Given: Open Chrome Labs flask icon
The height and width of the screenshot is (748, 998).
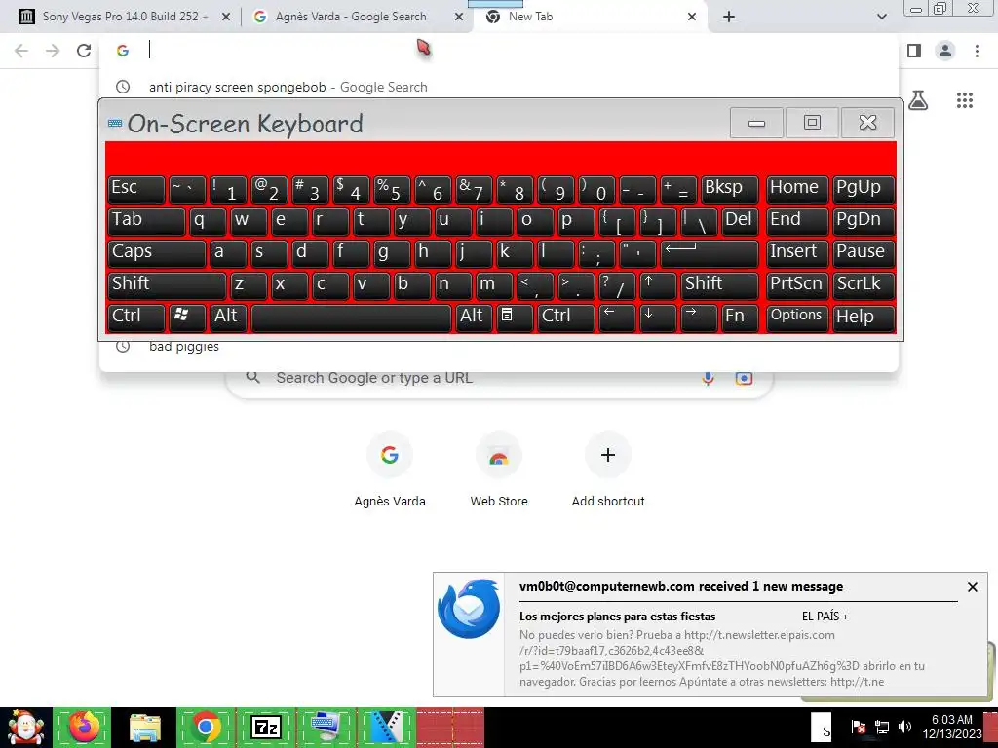Looking at the screenshot, I should pyautogui.click(x=918, y=100).
